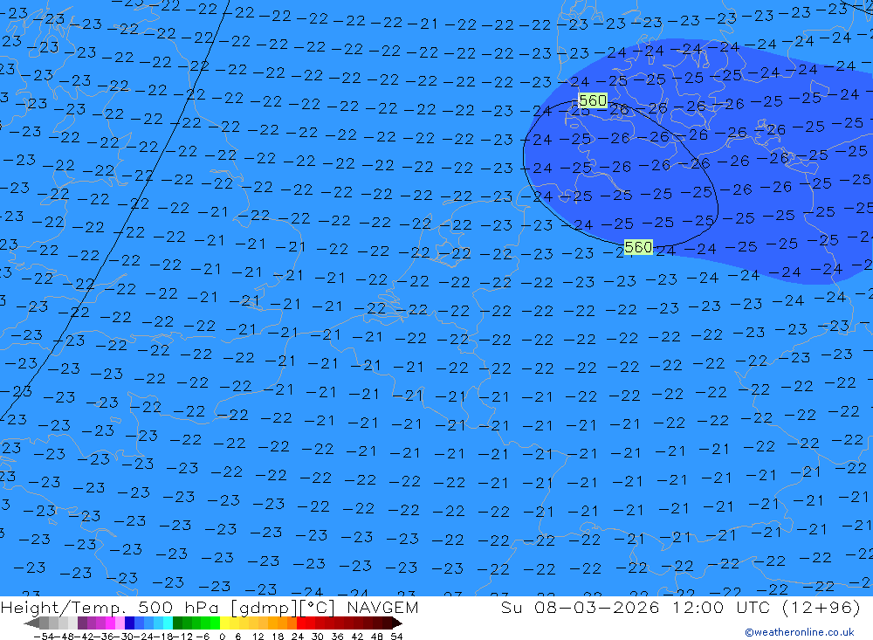The height and width of the screenshot is (640, 873).
Task: Click the '12:00 UTC' time text
Action: pyautogui.click(x=720, y=608)
